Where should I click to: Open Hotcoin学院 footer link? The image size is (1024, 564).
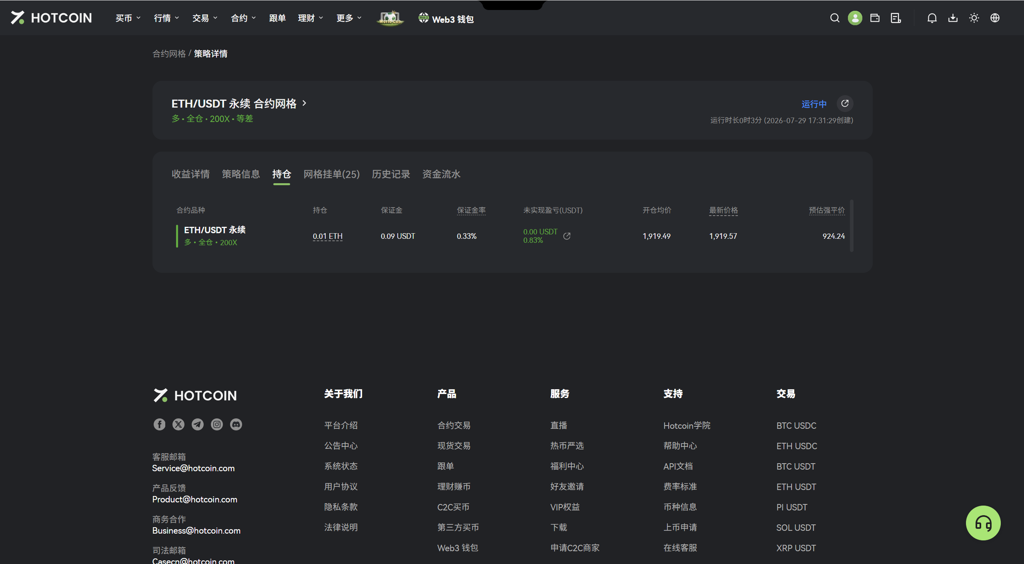(687, 425)
